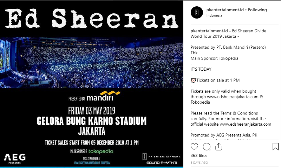Toggle the Following button in the header
Viewport: 281px width, 168px height.
pos(257,10)
